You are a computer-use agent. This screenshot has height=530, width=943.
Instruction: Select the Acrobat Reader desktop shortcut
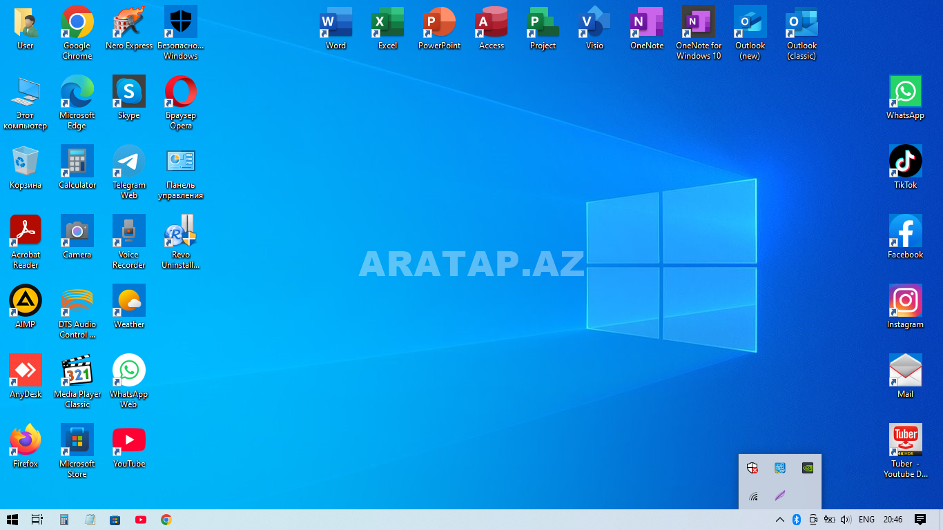[x=26, y=242]
